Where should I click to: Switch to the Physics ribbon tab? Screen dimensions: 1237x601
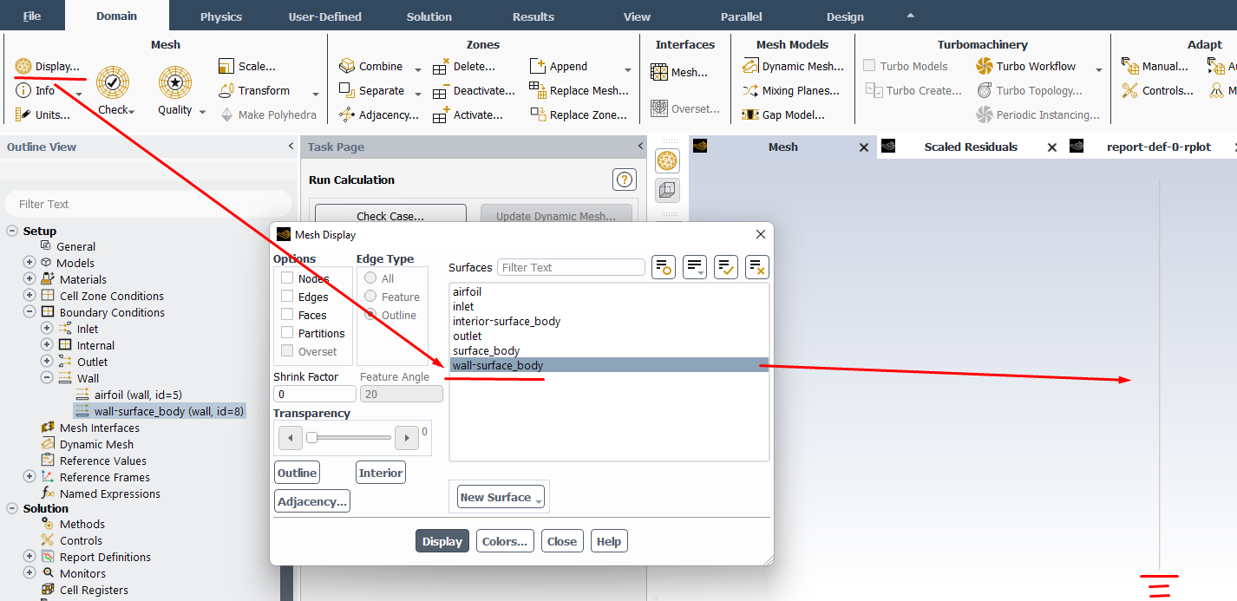220,16
